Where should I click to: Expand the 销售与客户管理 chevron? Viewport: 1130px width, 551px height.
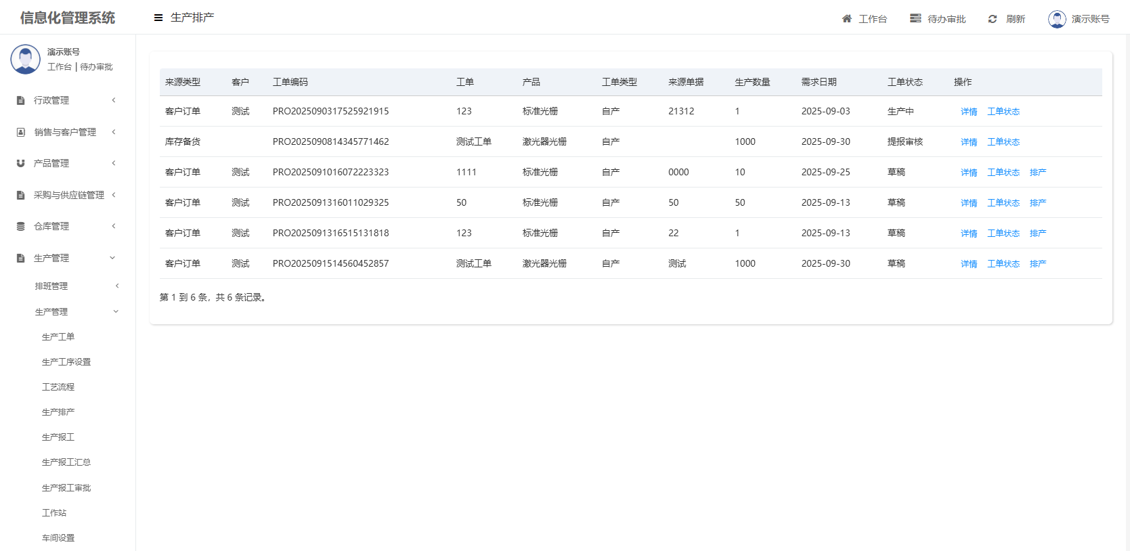(114, 132)
